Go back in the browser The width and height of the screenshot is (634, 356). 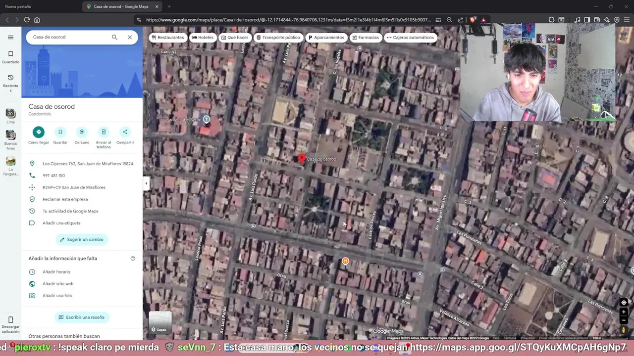(7, 20)
